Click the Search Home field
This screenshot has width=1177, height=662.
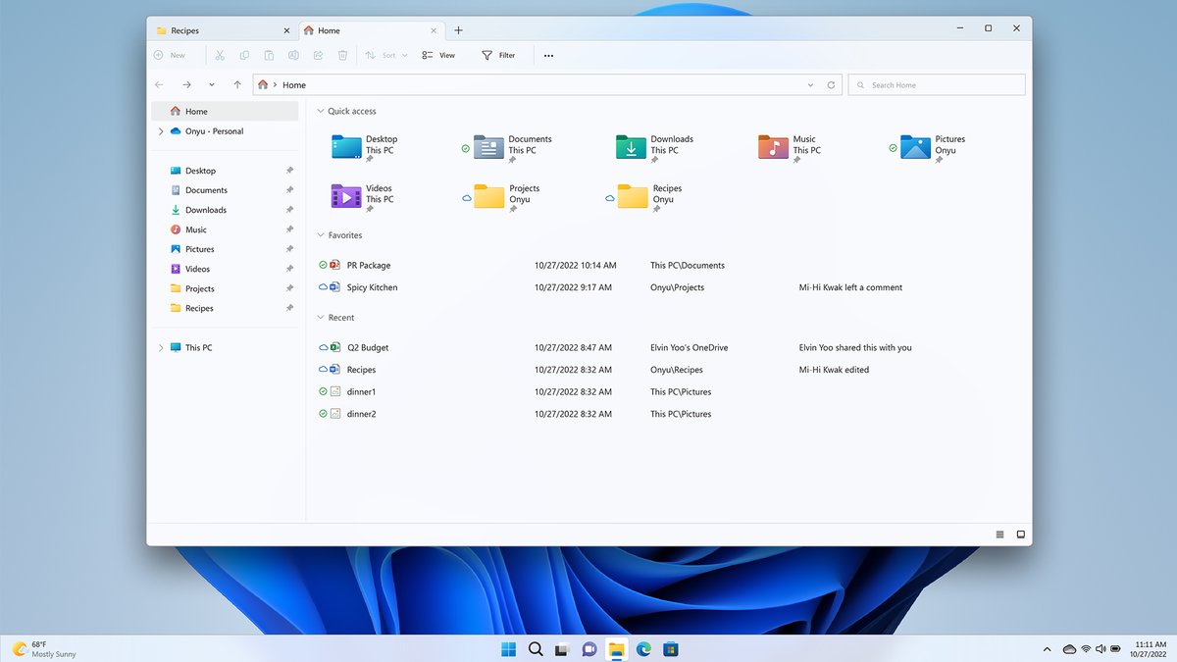coord(937,85)
